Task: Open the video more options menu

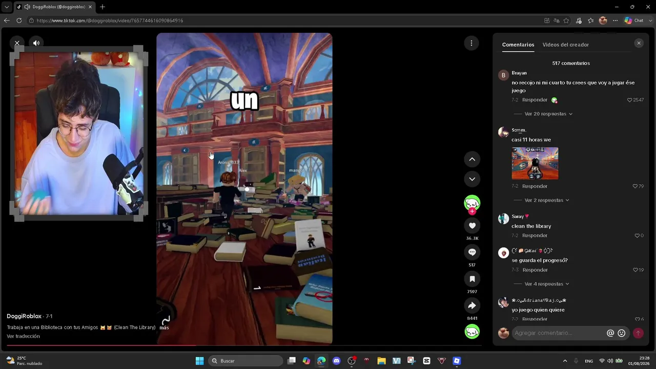Action: click(x=471, y=43)
